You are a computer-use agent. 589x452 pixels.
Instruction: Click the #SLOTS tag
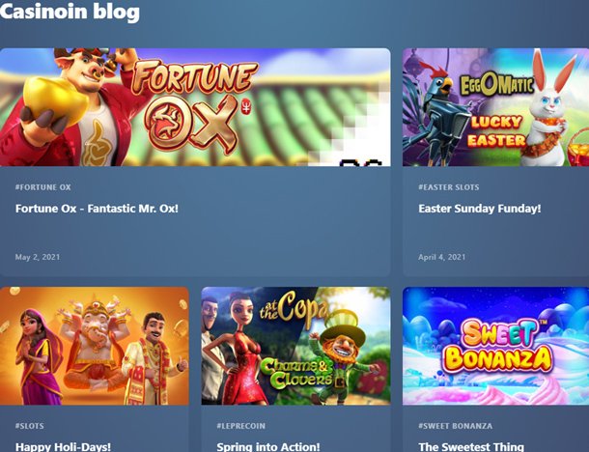(29, 426)
